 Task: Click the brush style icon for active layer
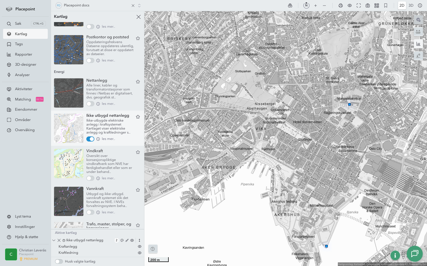click(127, 240)
